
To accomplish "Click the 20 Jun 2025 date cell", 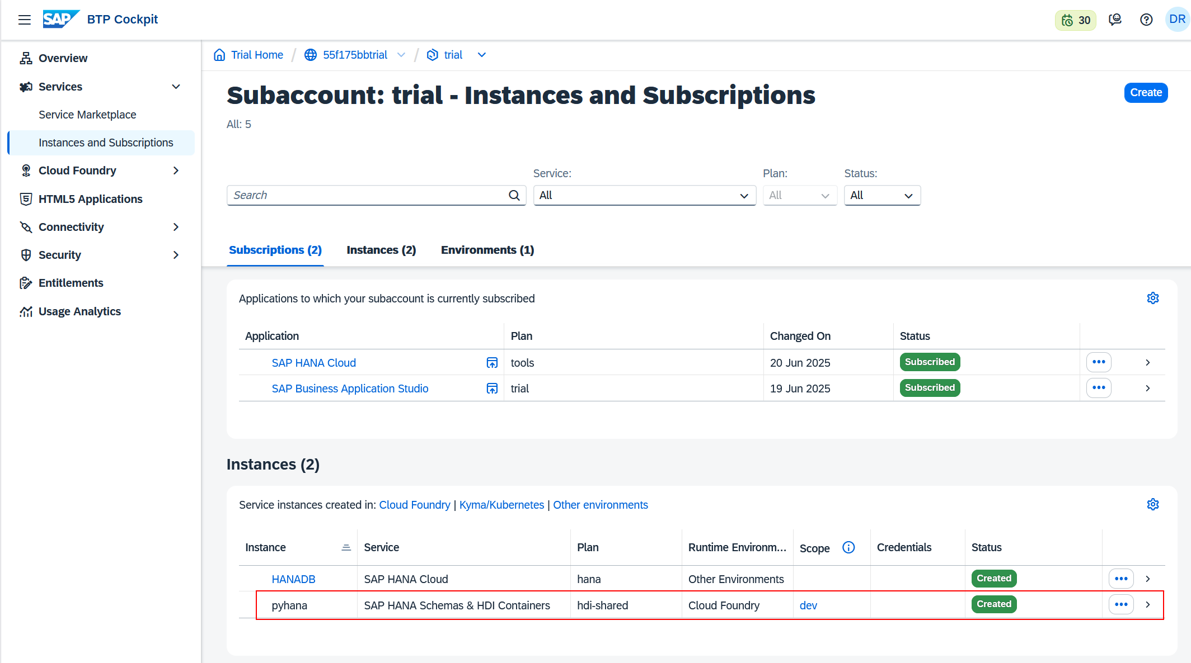I will click(800, 363).
